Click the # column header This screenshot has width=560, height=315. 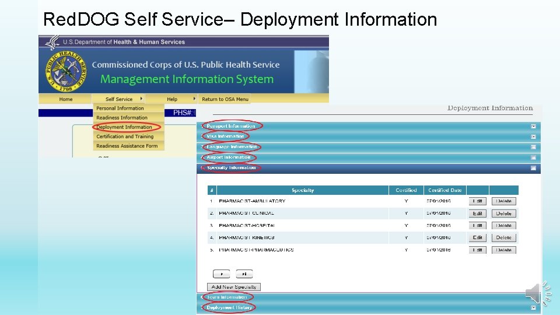pyautogui.click(x=212, y=190)
